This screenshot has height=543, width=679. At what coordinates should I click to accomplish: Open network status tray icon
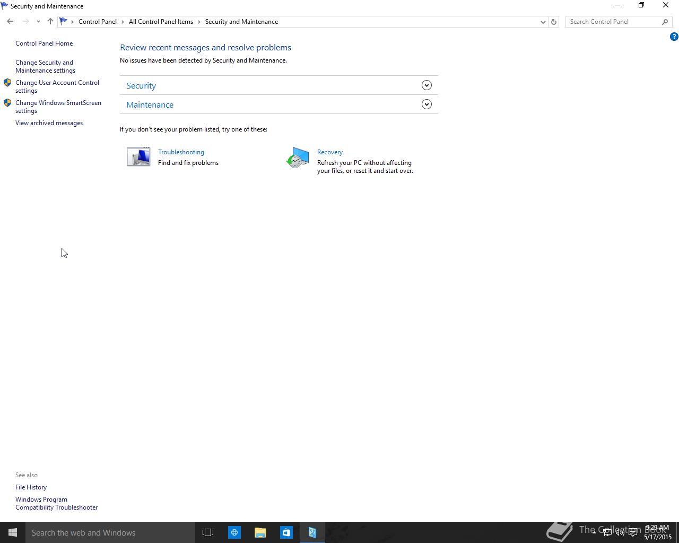pyautogui.click(x=607, y=532)
